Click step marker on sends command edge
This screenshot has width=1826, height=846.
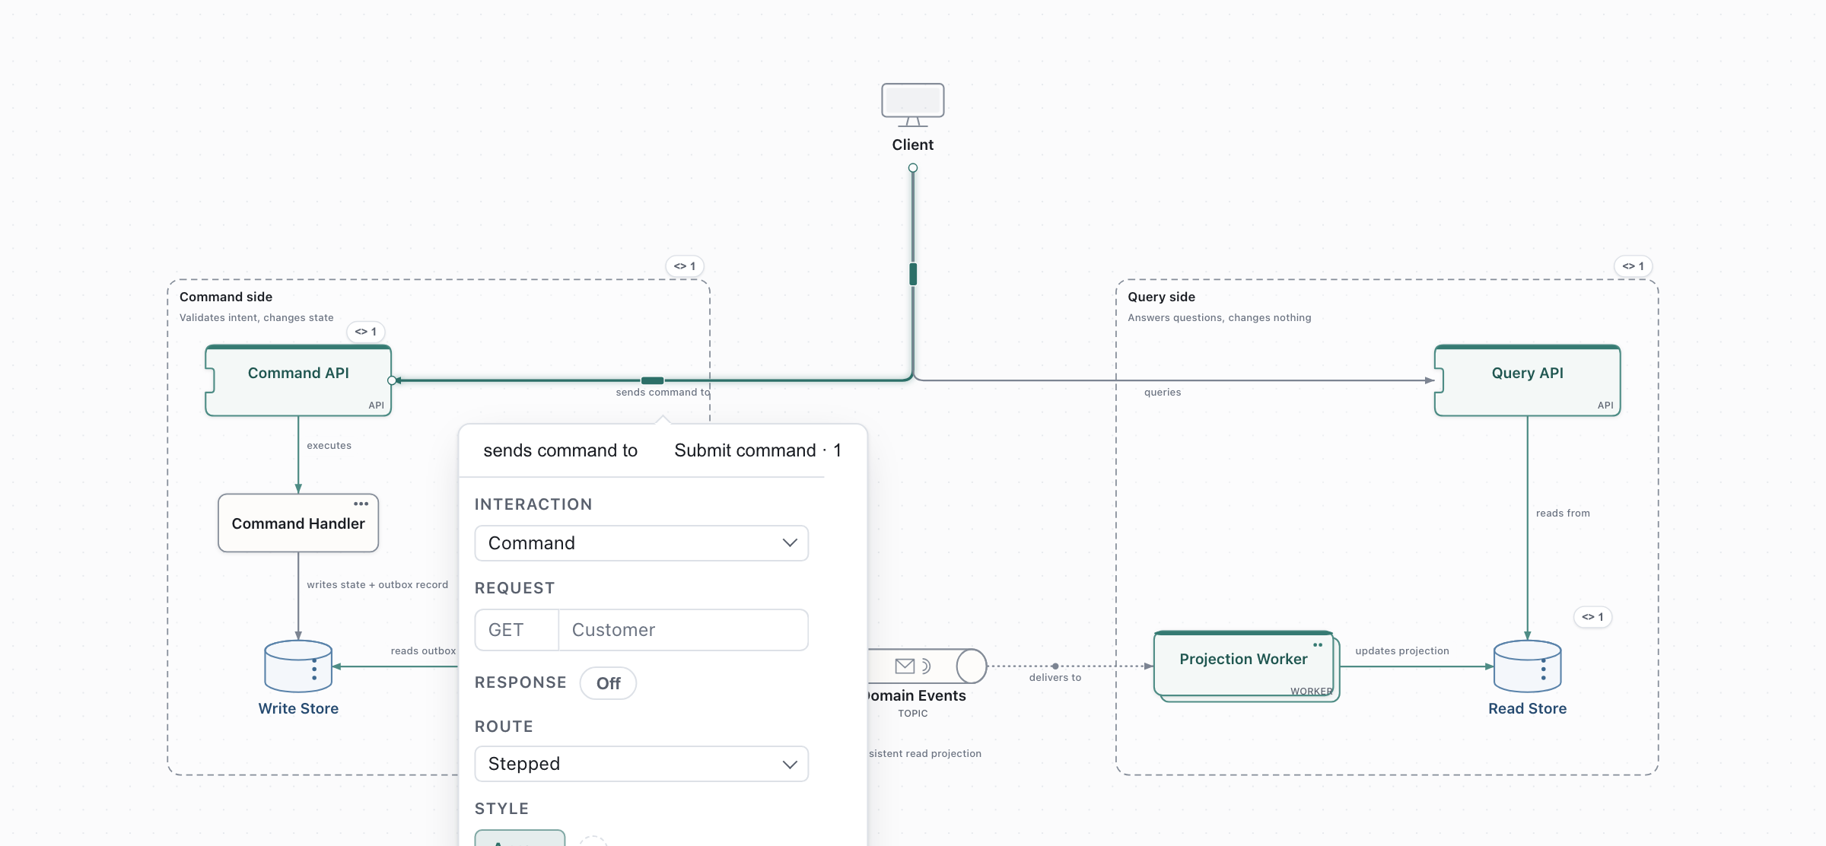(653, 380)
